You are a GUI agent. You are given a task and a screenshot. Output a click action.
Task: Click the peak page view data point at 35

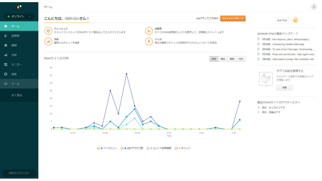pos(126,74)
